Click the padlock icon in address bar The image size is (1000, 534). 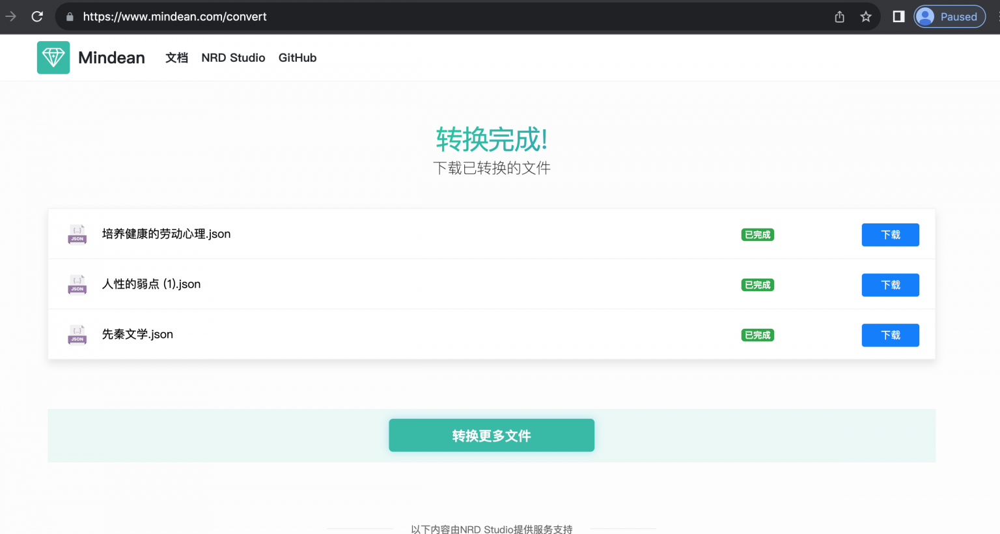click(69, 16)
